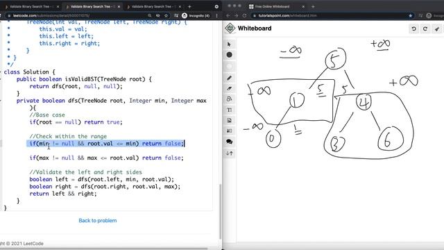This screenshot has width=444, height=250.
Task: Open the chat bubbles tool
Action: coord(230,142)
